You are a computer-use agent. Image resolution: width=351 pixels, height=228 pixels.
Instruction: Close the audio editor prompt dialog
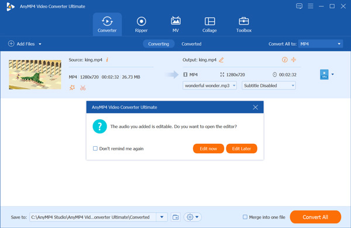tap(256, 107)
